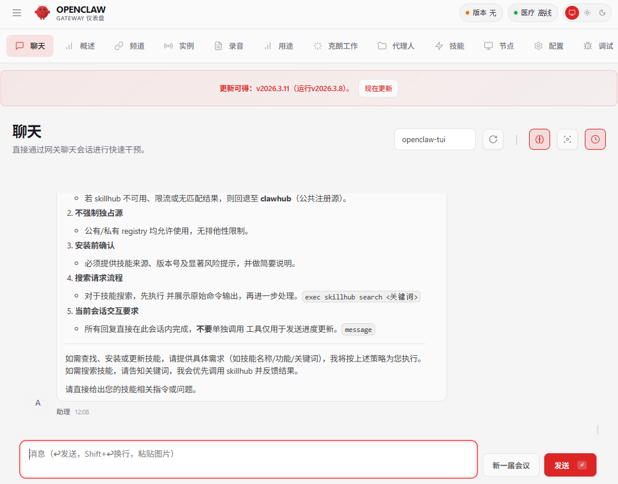Click the 不强制独占源 heading
Viewport: 618px width, 484px height.
99,213
